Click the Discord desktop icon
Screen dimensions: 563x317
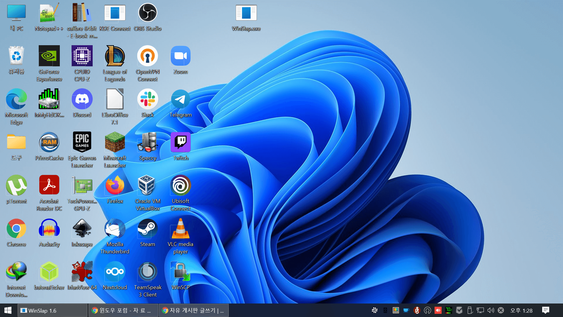click(x=82, y=103)
